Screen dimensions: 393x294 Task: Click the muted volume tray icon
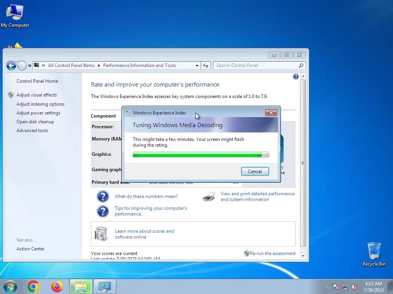click(354, 287)
